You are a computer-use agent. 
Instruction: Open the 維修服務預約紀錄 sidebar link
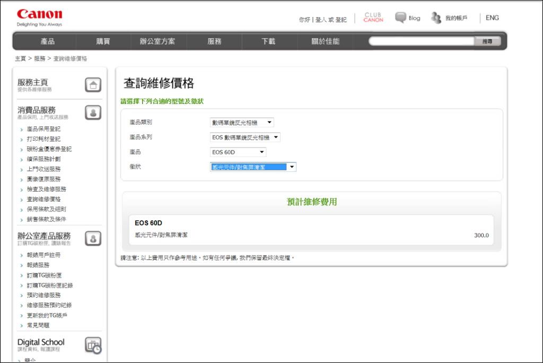coord(49,306)
